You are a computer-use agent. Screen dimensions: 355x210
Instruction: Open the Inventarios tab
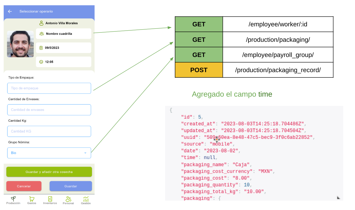coord(50,200)
